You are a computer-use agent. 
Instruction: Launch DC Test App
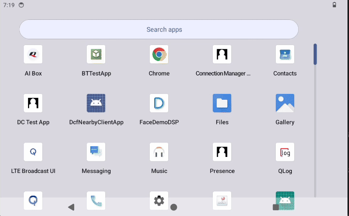(x=33, y=103)
